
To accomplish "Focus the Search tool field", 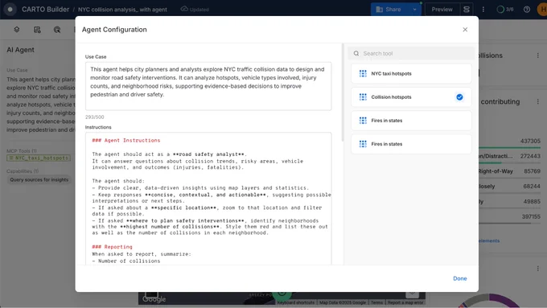I will point(411,53).
